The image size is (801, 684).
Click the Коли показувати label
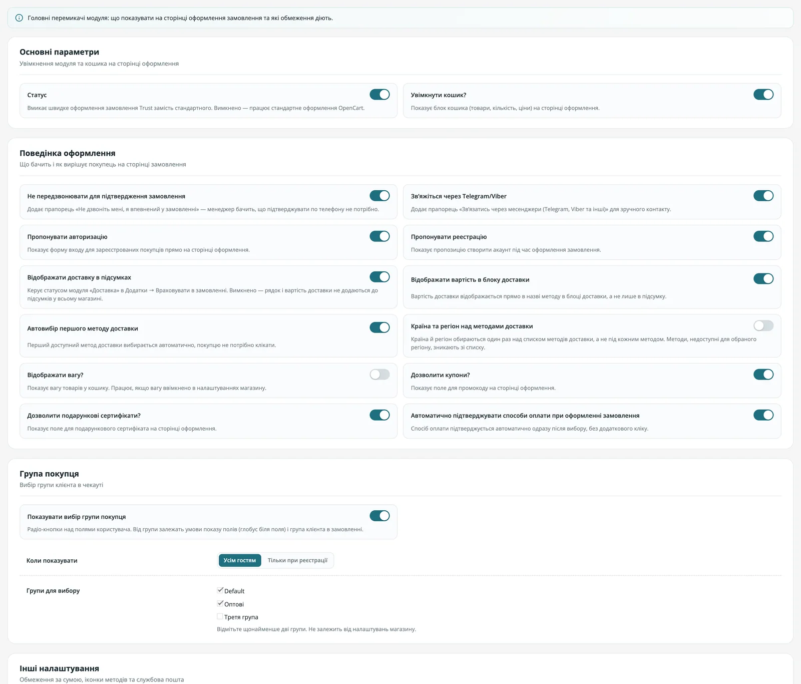click(52, 561)
